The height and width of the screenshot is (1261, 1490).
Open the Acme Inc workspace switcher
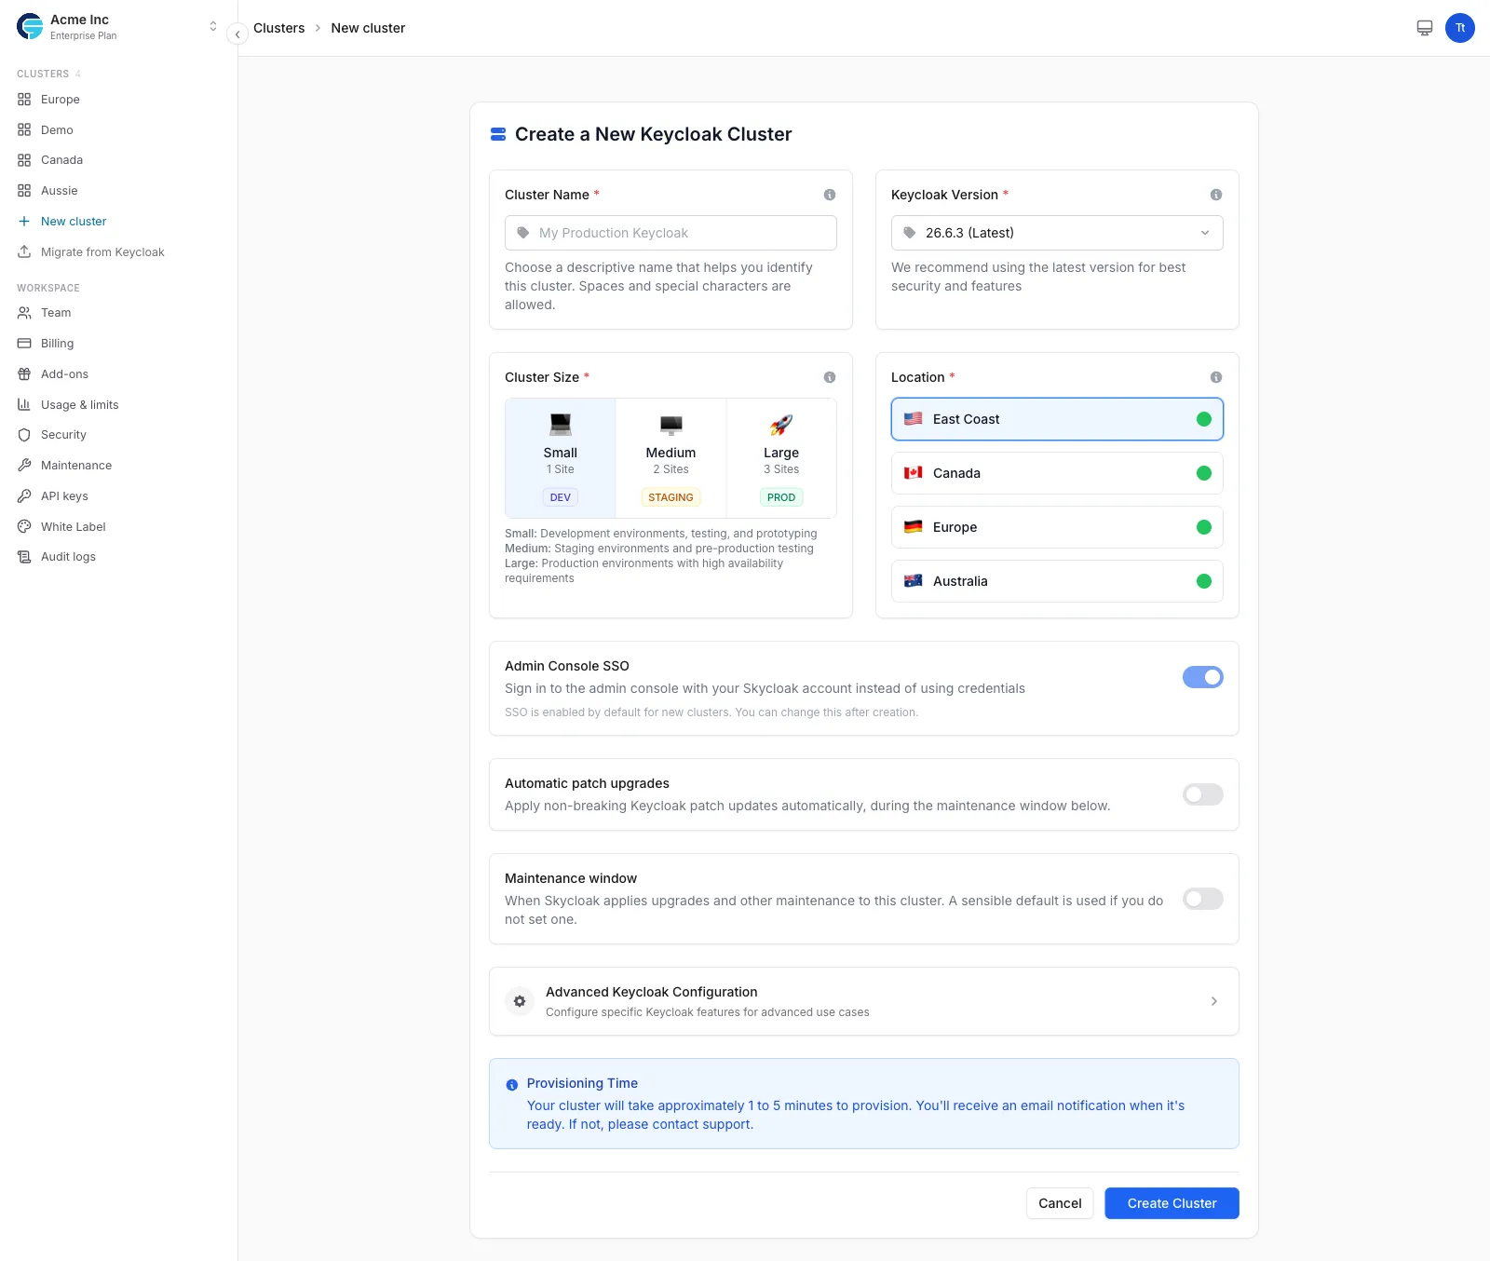coord(117,27)
